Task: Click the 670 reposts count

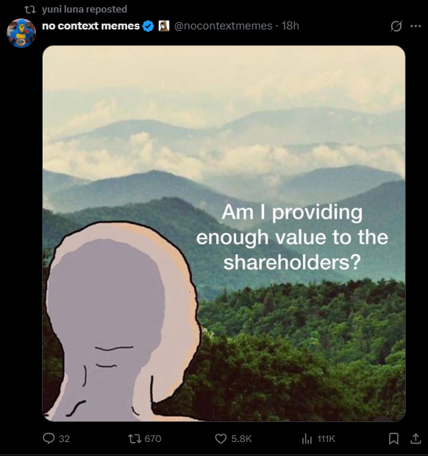Action: [x=153, y=438]
